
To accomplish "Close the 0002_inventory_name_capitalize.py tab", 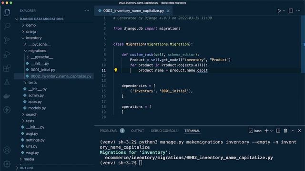I will (x=168, y=11).
